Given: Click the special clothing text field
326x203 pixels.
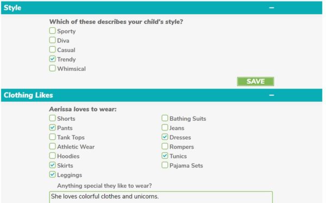Looking at the screenshot, I should [161, 197].
